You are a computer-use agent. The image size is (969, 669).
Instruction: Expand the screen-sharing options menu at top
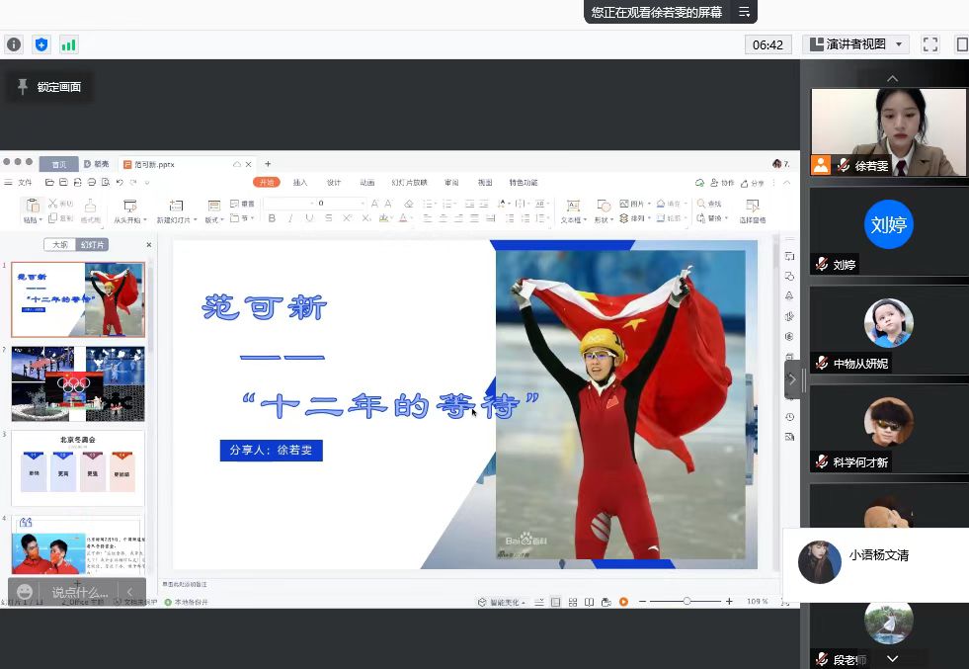(x=744, y=12)
